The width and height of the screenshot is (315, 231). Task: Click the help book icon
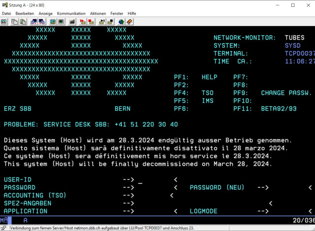point(129,22)
